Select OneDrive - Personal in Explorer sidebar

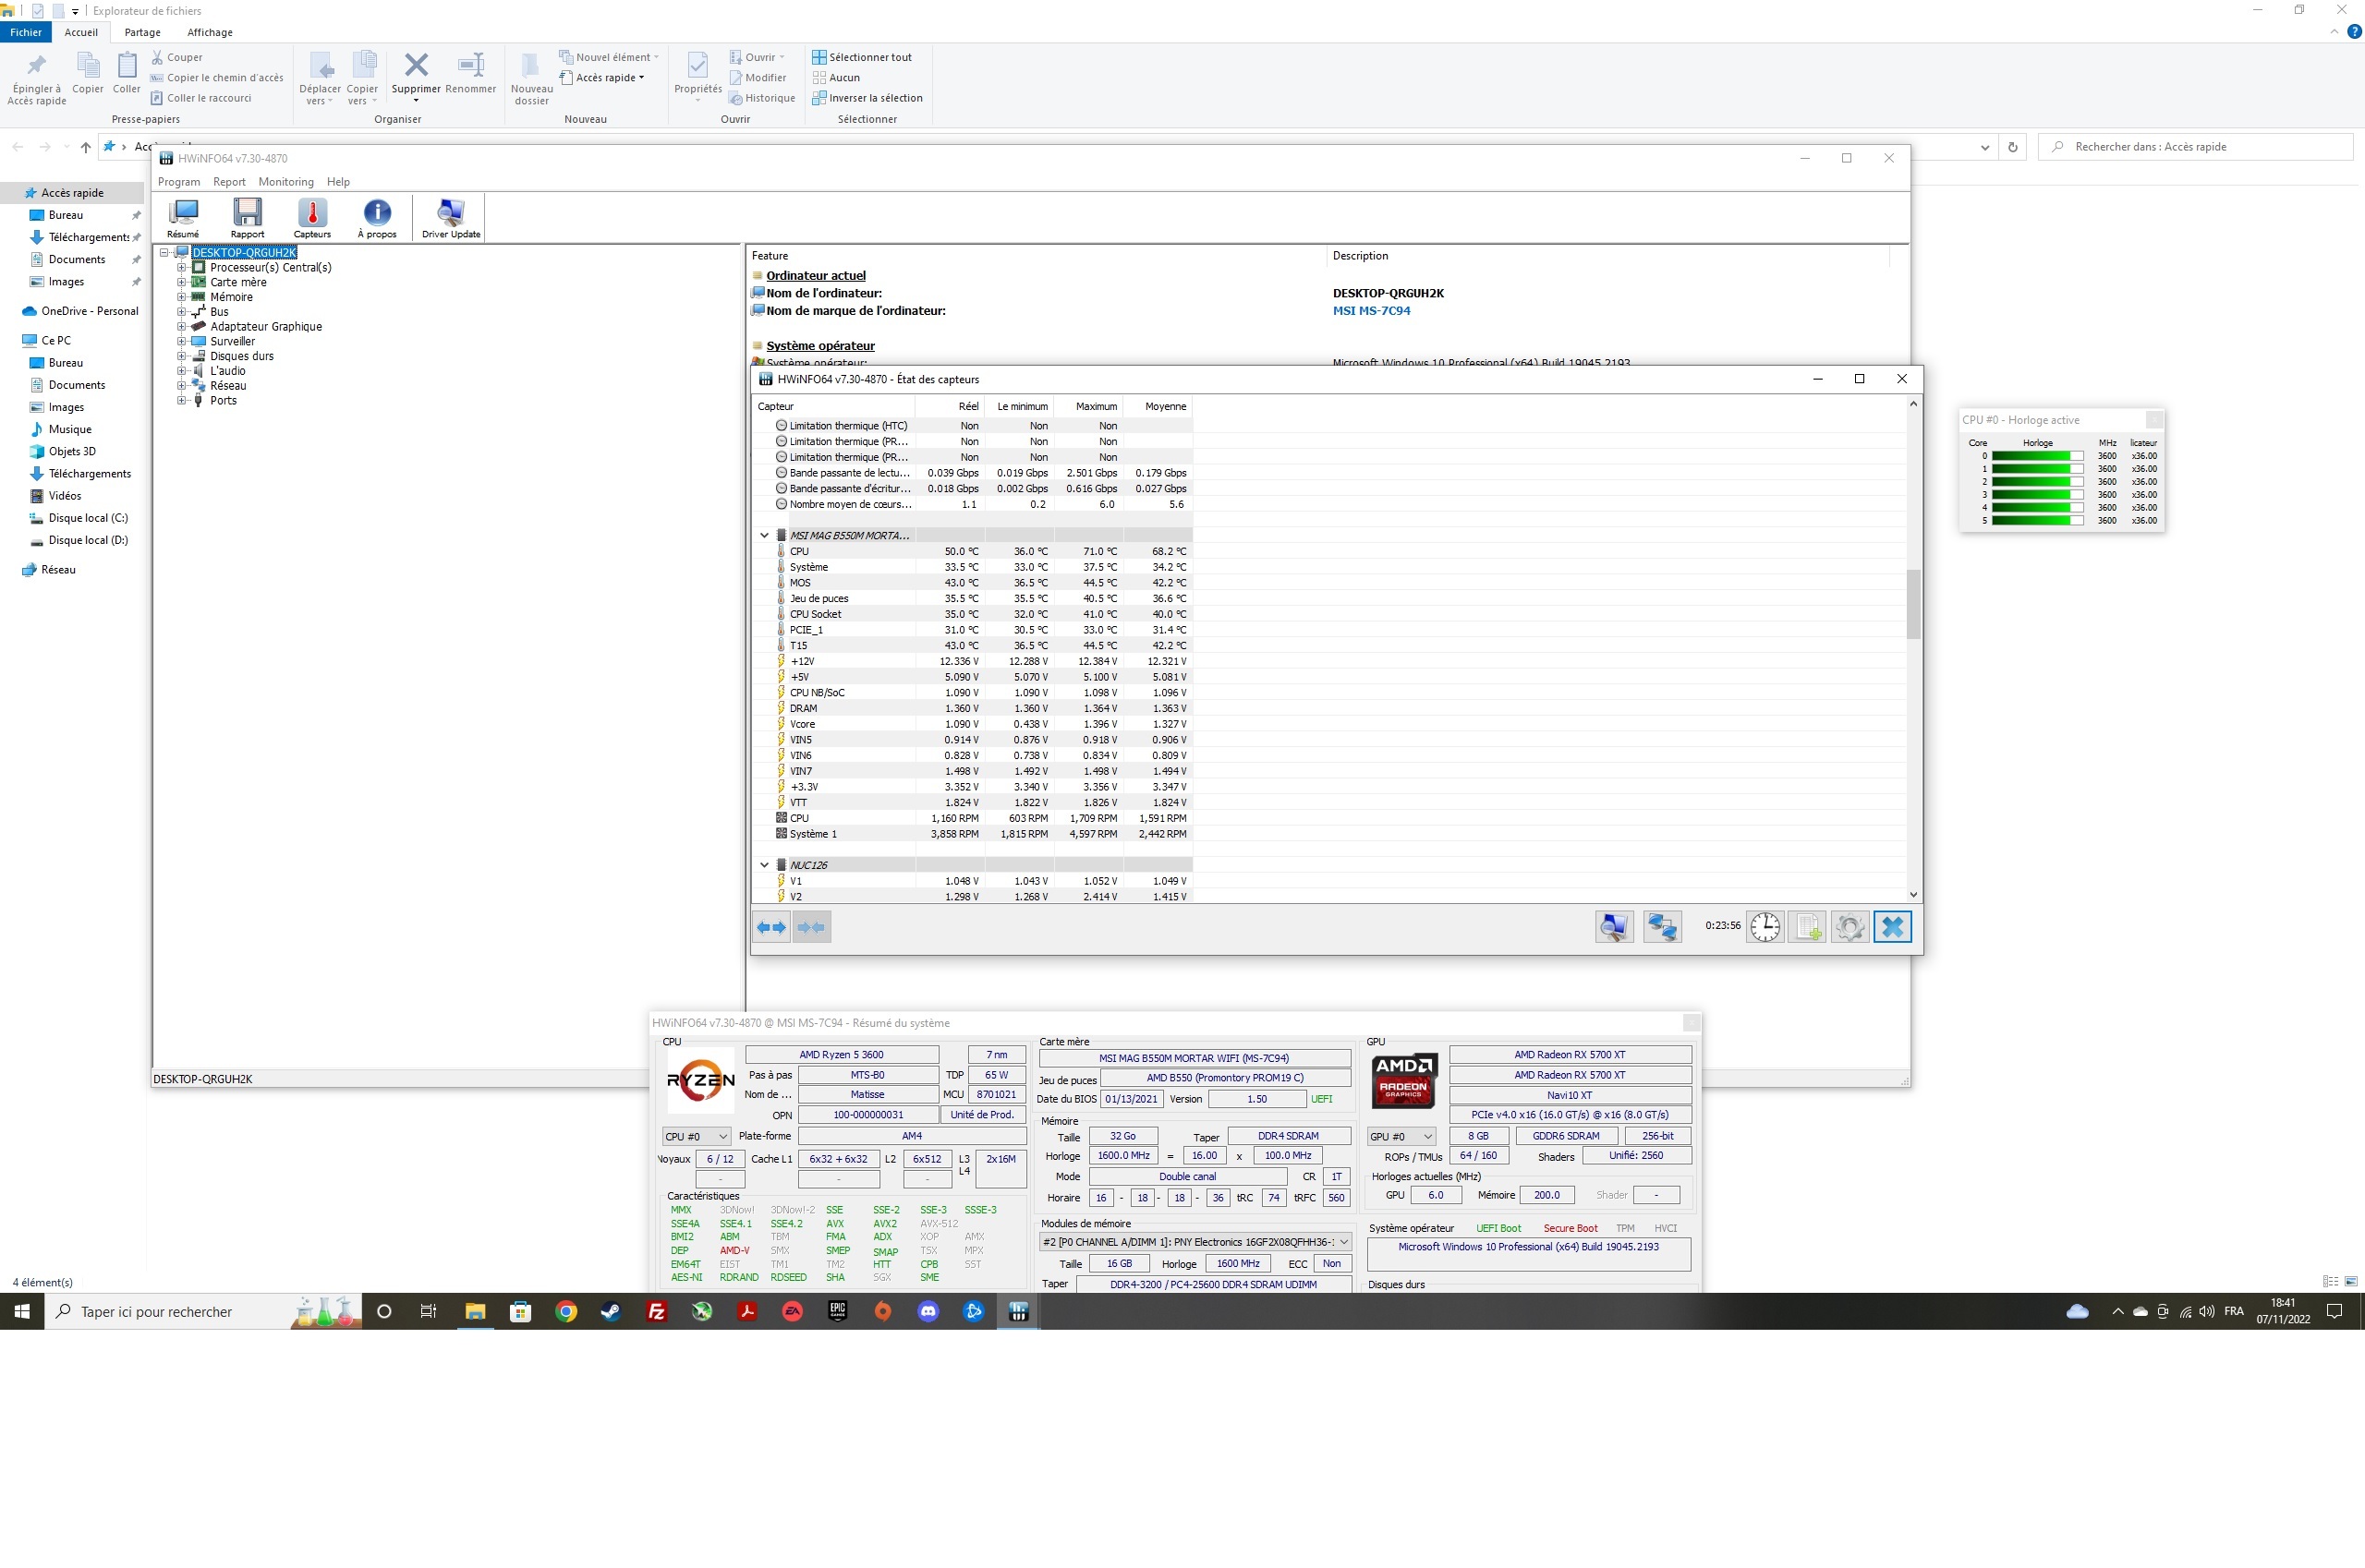tap(80, 311)
